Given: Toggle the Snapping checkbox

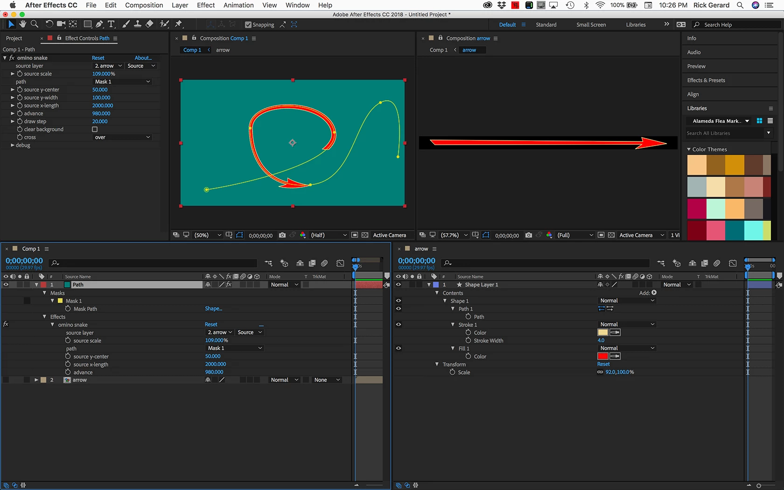Looking at the screenshot, I should [248, 25].
